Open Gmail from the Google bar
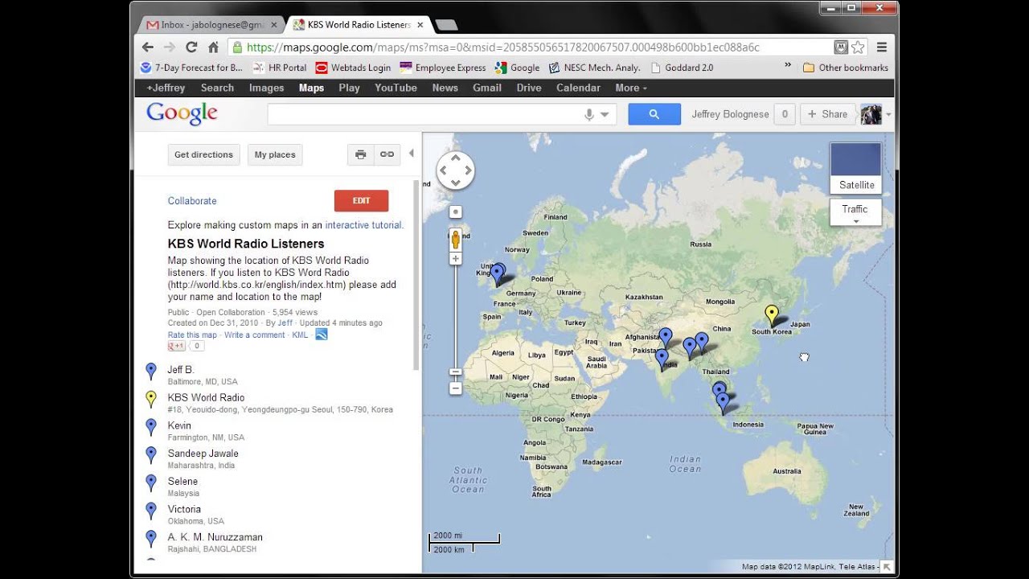 (x=487, y=88)
